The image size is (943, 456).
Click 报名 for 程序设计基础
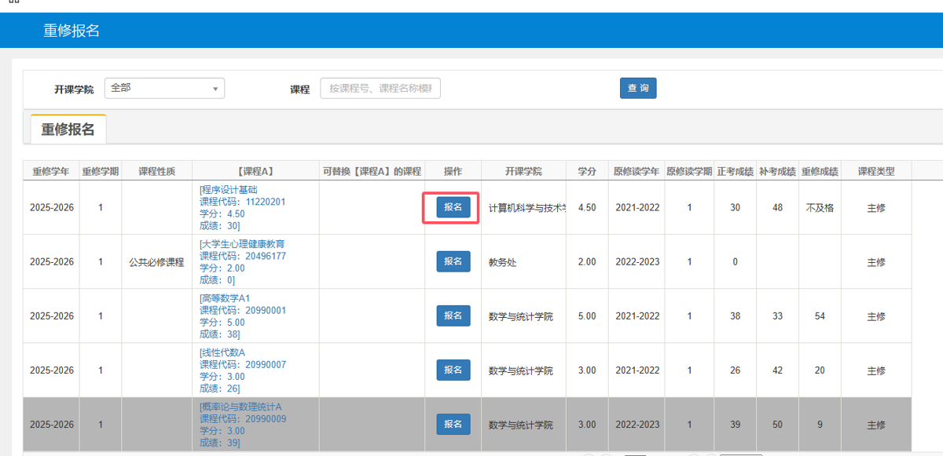(x=453, y=207)
